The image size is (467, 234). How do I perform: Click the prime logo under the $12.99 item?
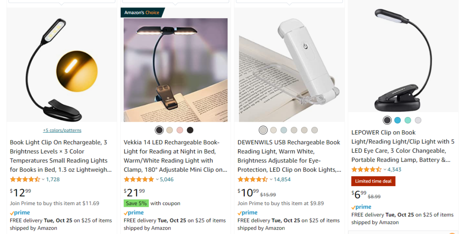click(20, 213)
